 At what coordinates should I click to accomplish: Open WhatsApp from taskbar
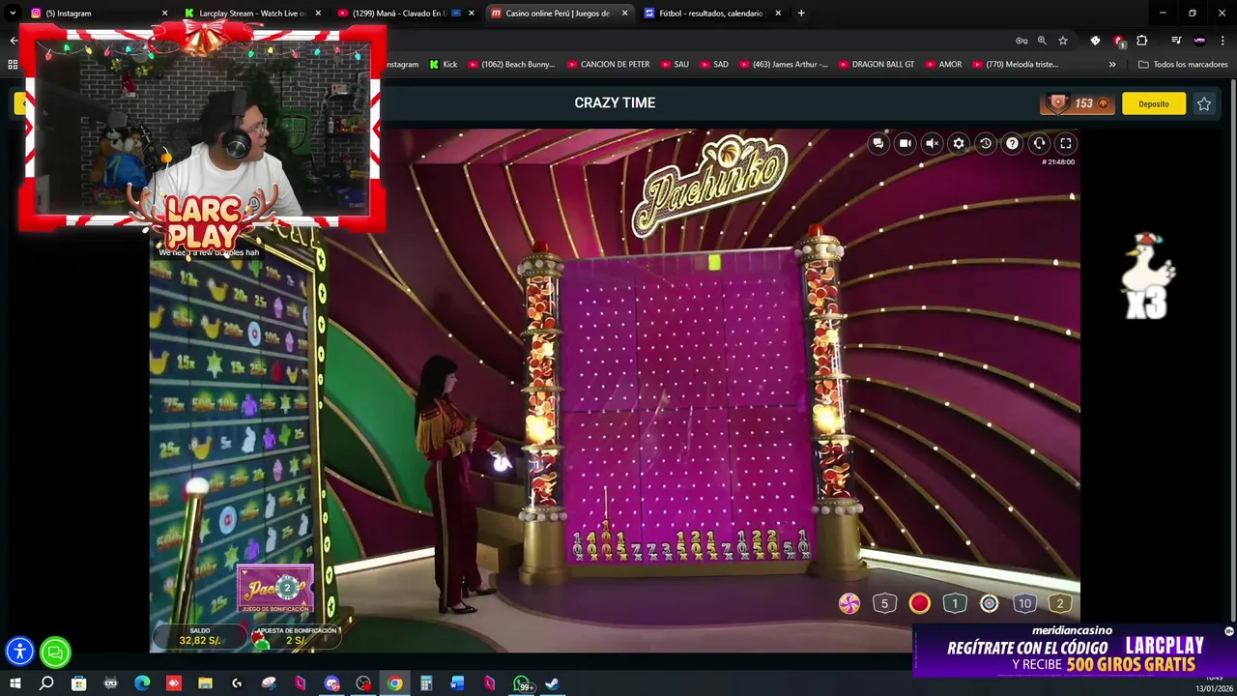tap(522, 683)
